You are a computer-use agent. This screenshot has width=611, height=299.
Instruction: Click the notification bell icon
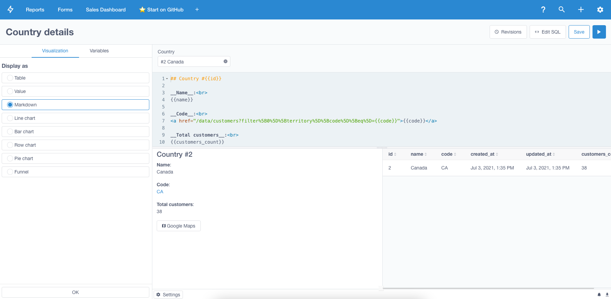click(x=599, y=295)
